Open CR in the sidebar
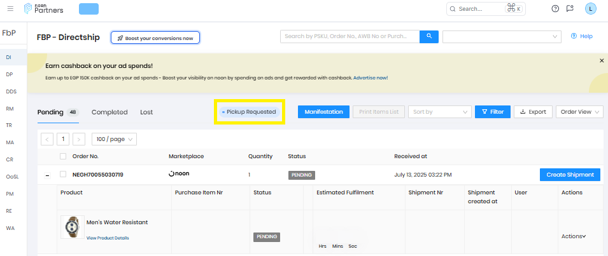The width and height of the screenshot is (608, 256). [x=10, y=159]
